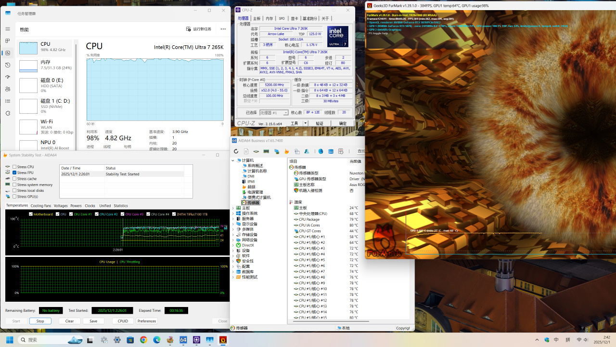Viewport: 616px width, 347px height.
Task: Click the database icon in AIDA64 toolbar
Action: 331,151
